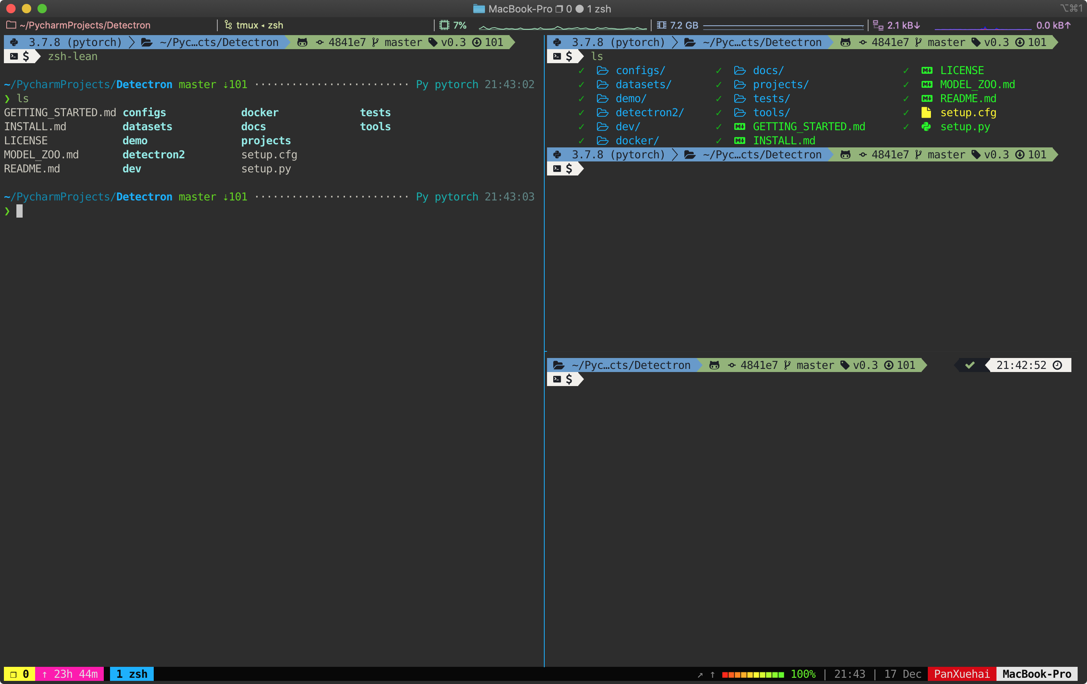Image resolution: width=1087 pixels, height=684 pixels.
Task: Click the '100%' battery text
Action: click(803, 673)
